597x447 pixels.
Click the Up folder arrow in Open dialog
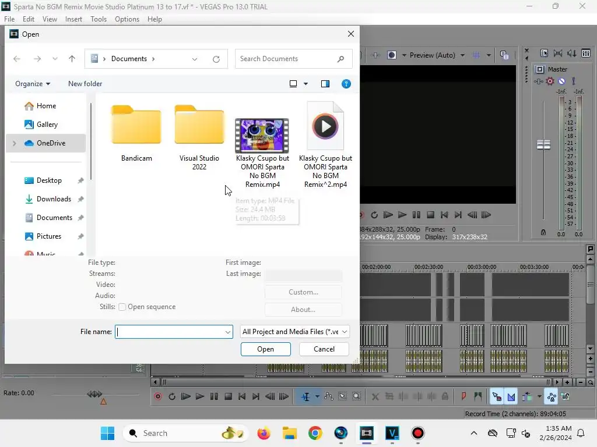(72, 59)
